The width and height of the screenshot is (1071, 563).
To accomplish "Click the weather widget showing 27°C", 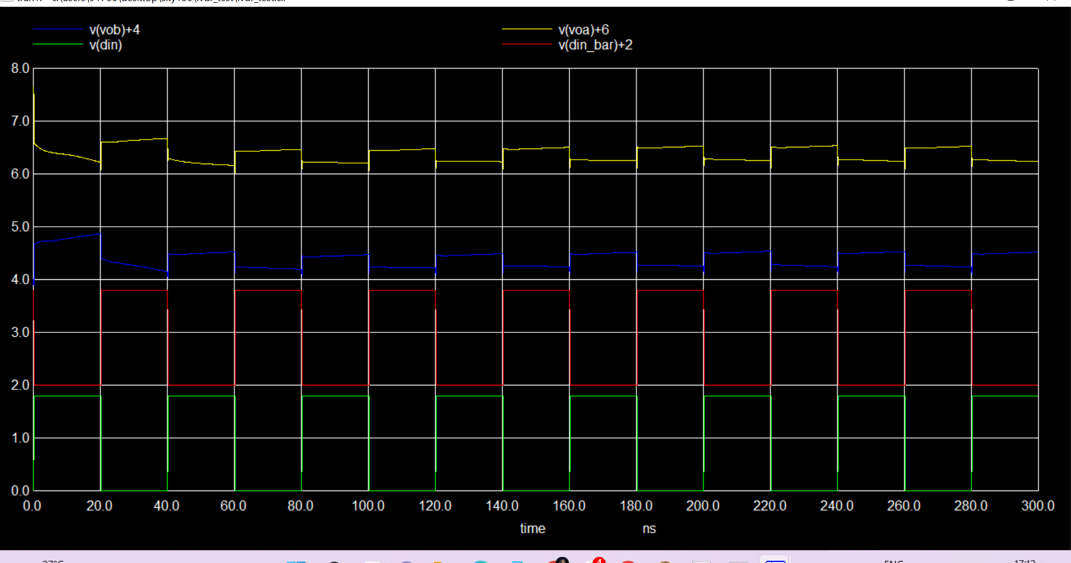I will coord(53,560).
